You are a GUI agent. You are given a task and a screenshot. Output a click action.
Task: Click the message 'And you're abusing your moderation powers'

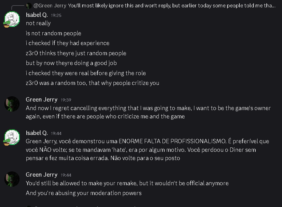pos(84,193)
